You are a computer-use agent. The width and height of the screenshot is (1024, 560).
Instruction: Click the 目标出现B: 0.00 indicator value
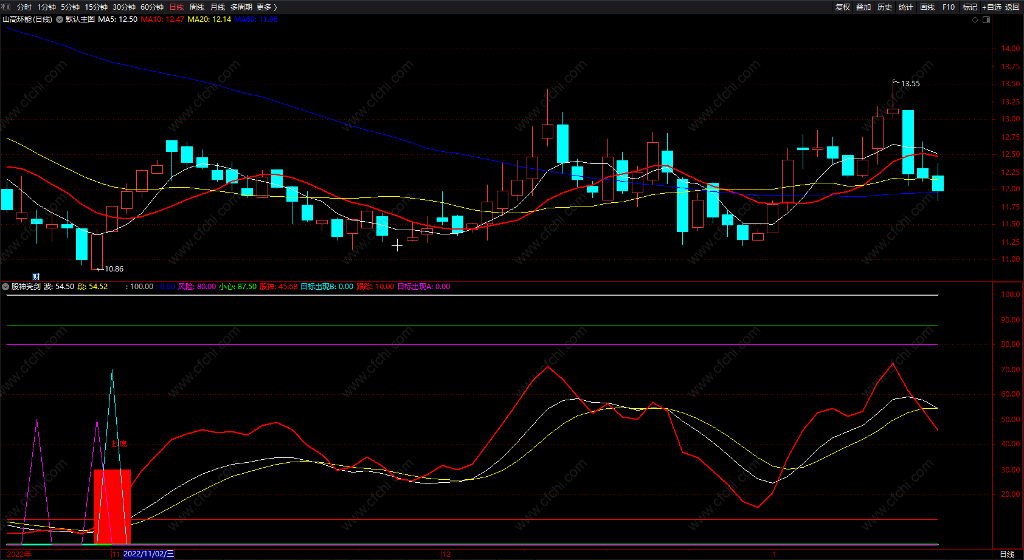pyautogui.click(x=327, y=287)
